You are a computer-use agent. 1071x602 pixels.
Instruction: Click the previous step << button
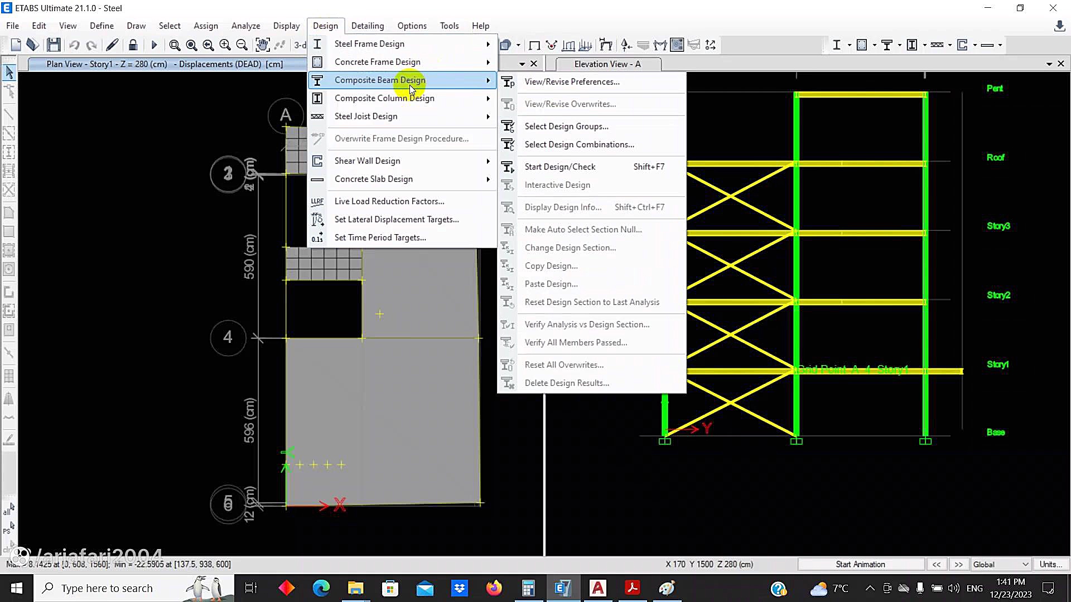click(937, 564)
